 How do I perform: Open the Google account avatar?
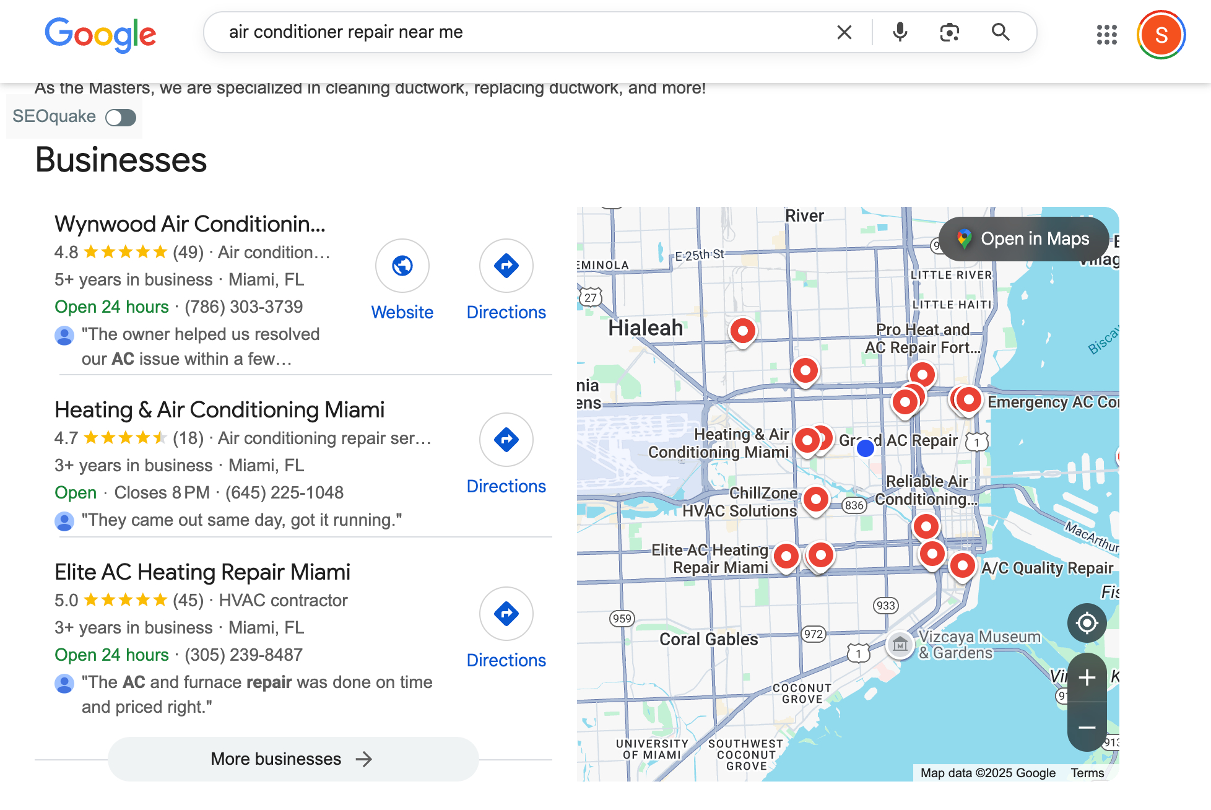tap(1161, 35)
